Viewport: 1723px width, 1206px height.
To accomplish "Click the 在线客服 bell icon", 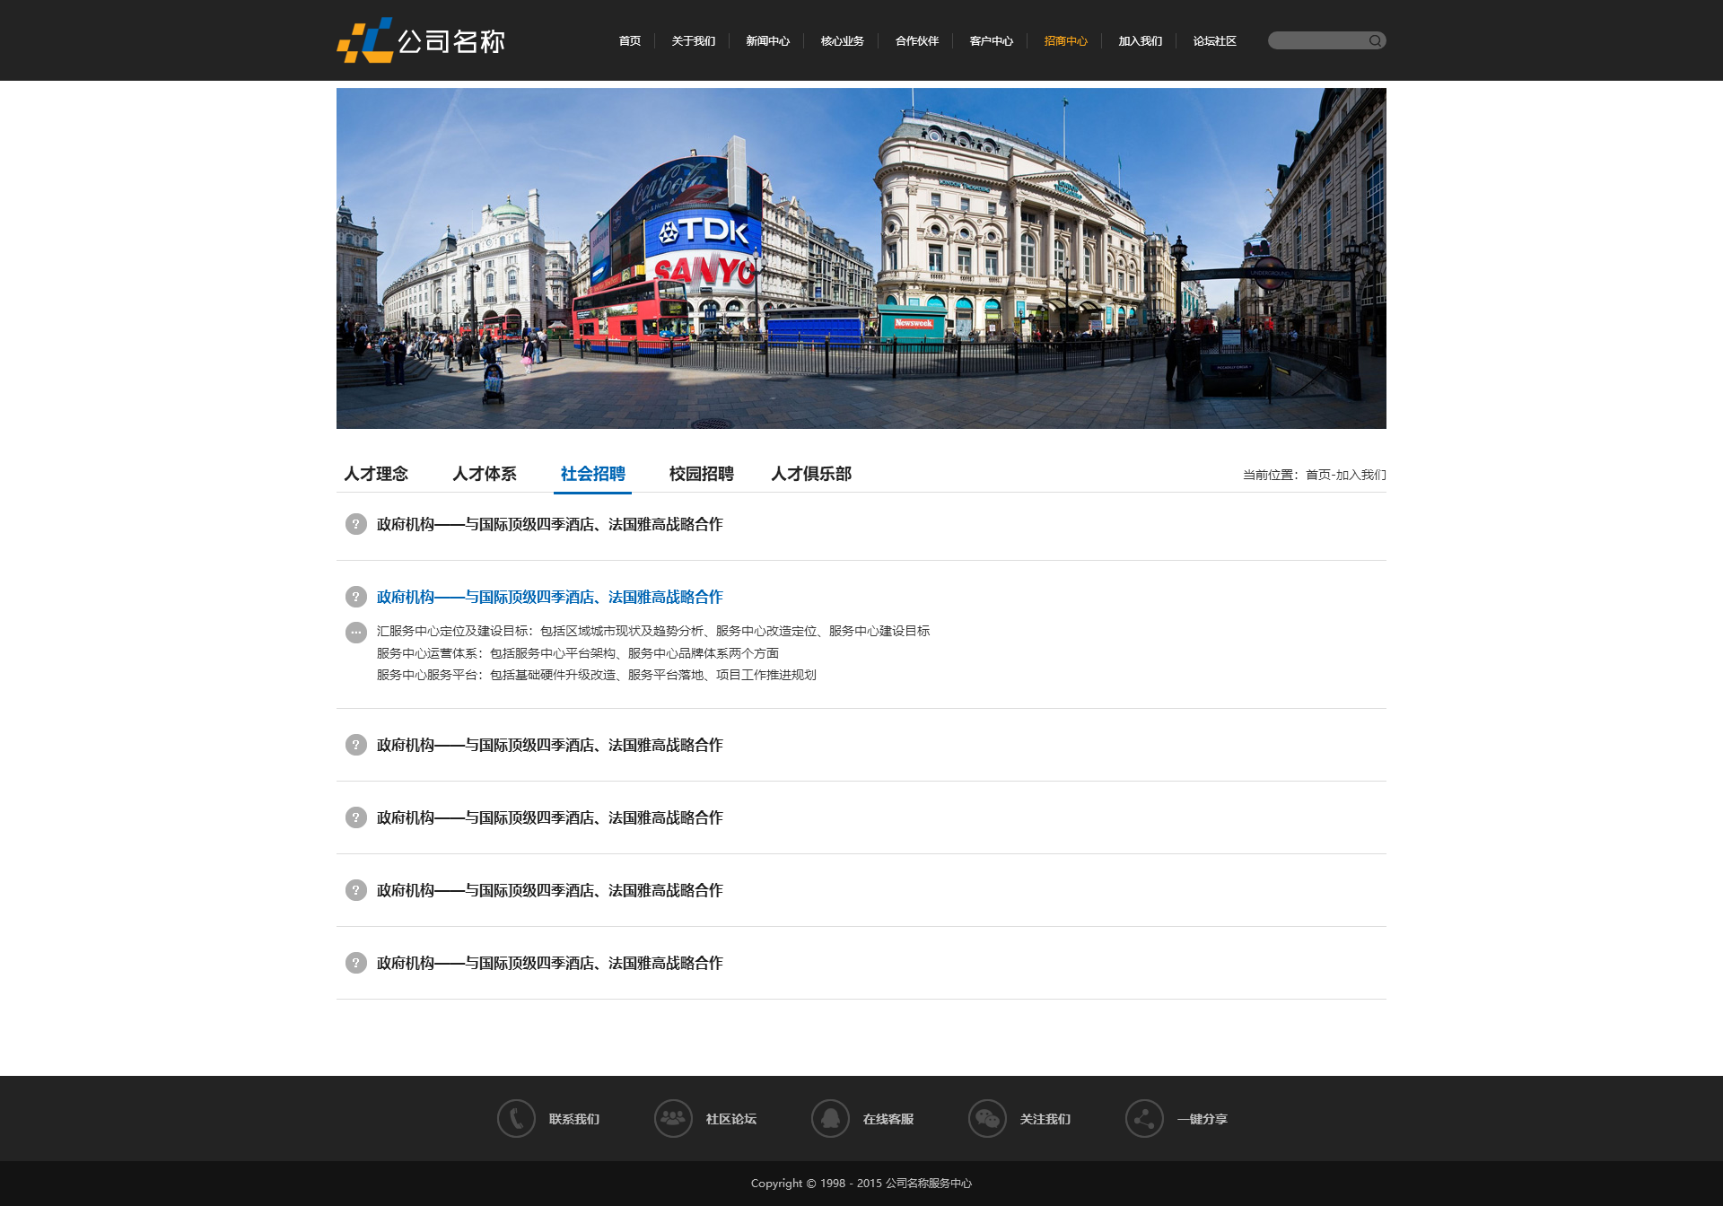I will [830, 1118].
